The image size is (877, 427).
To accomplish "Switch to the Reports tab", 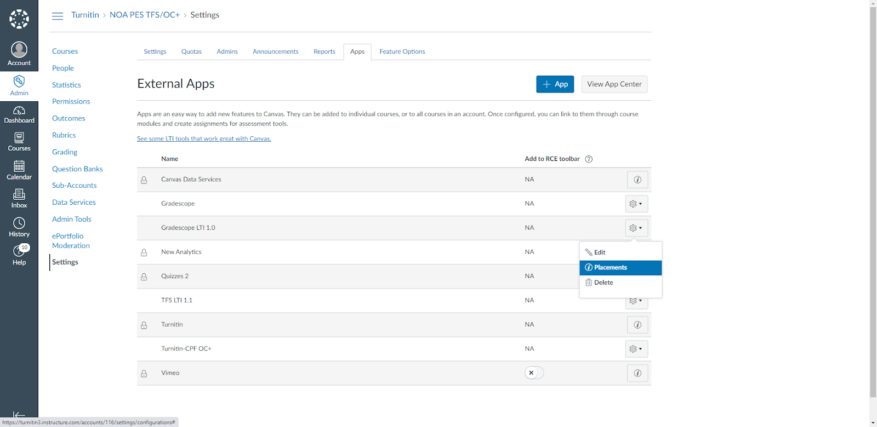I will pos(324,51).
